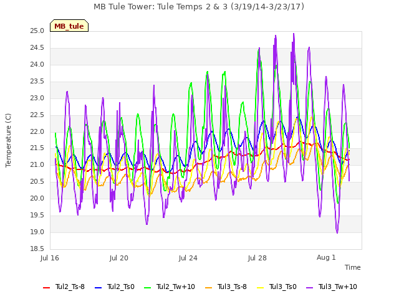Click the Tul3_Ts0 legend label

click(x=283, y=287)
